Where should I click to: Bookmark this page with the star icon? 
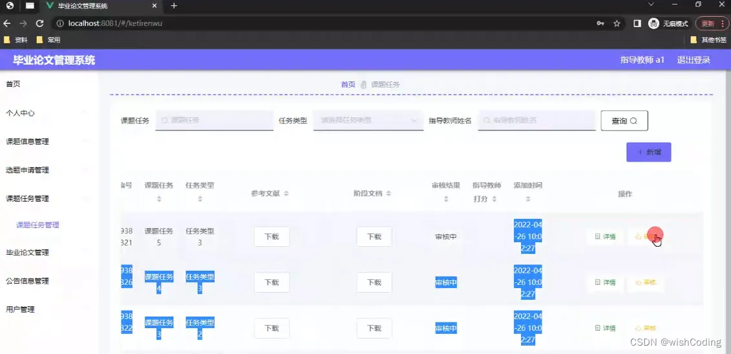pos(617,23)
